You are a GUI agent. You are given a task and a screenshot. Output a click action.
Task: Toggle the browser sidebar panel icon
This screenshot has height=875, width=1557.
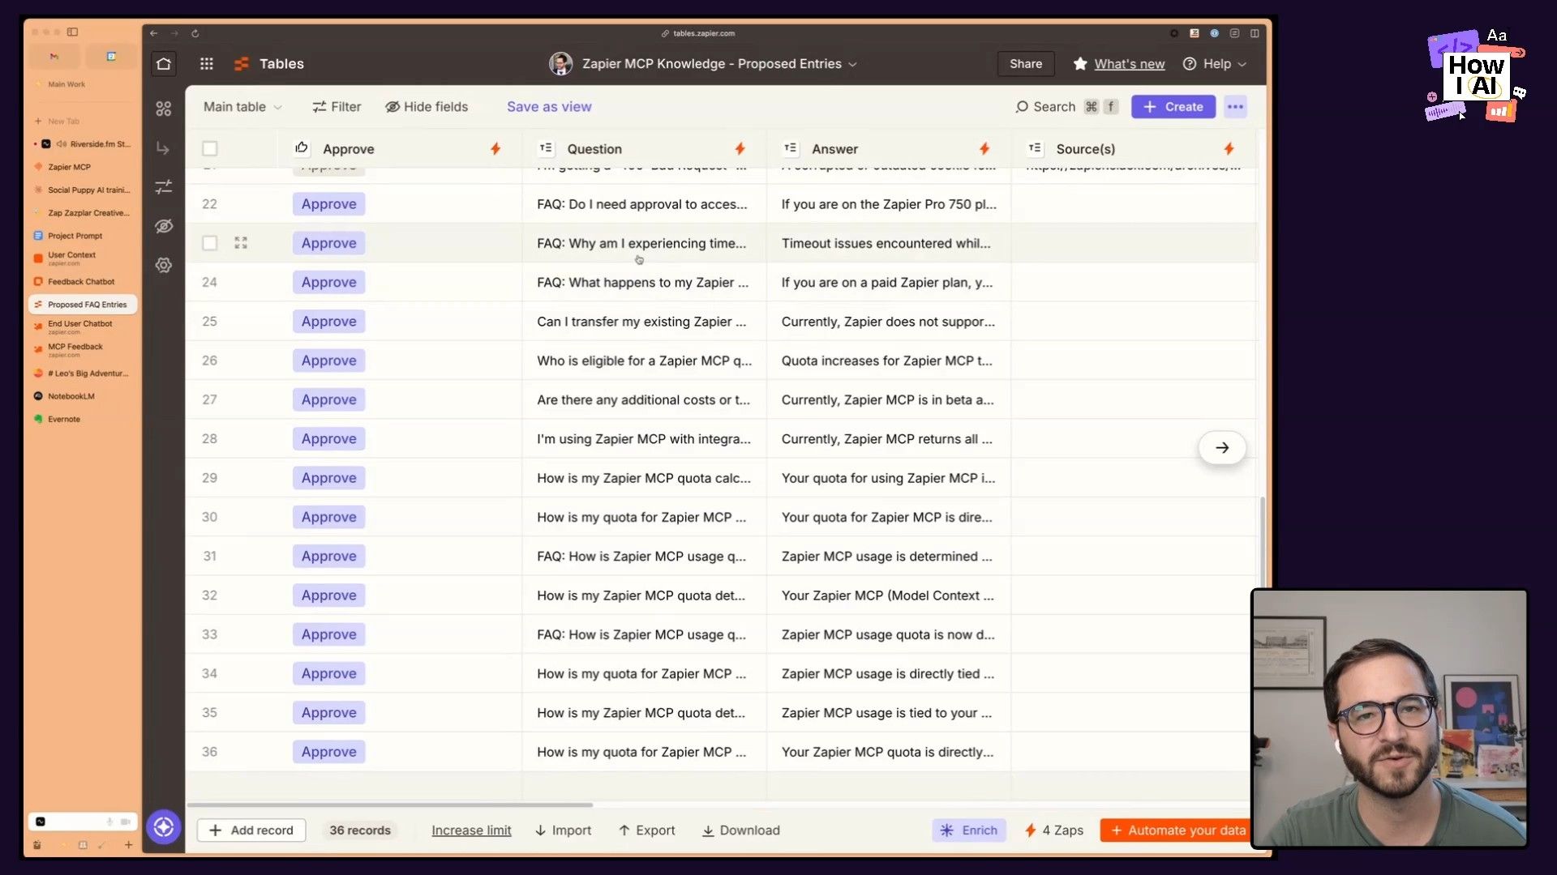pyautogui.click(x=72, y=32)
